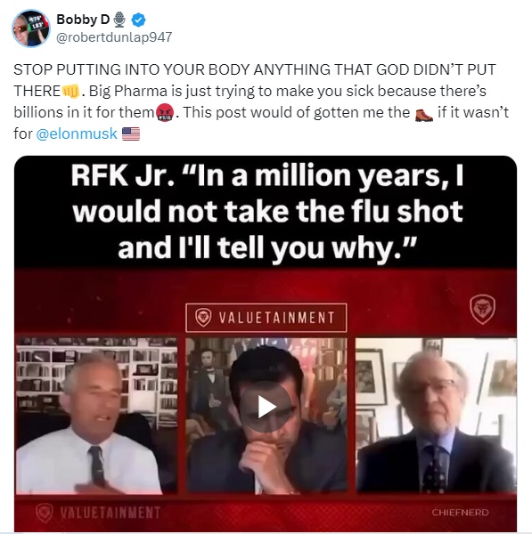Click the angry face emoji
The width and height of the screenshot is (532, 534).
[x=165, y=113]
